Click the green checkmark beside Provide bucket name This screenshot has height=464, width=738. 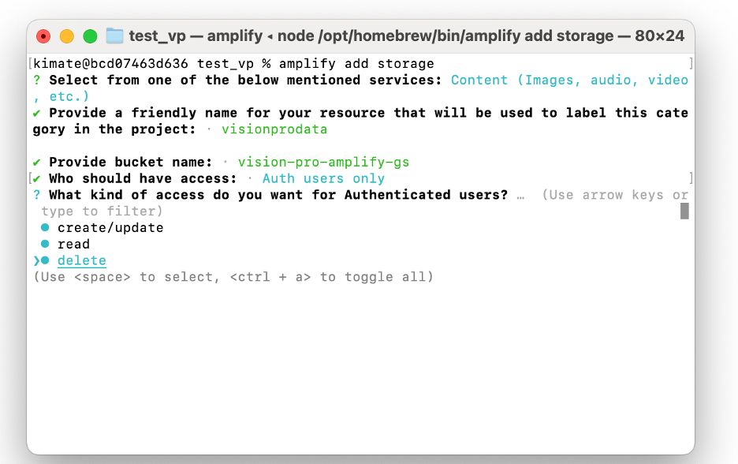(x=37, y=163)
